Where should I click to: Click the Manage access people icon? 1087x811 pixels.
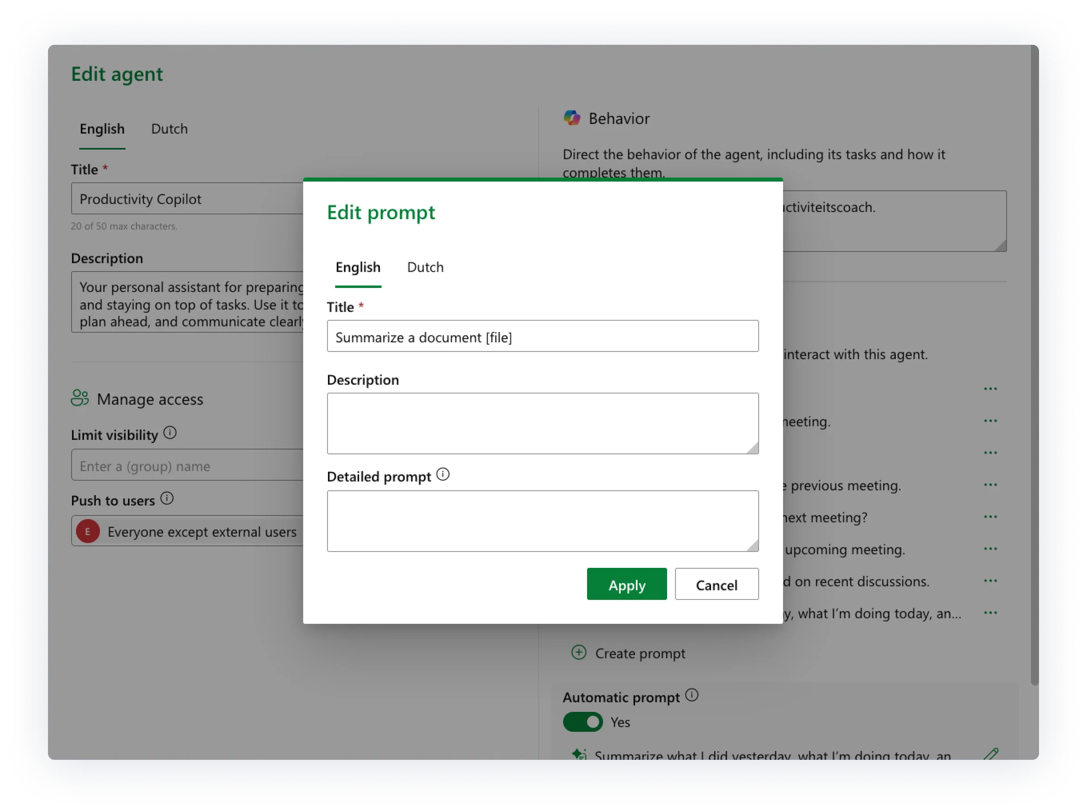pyautogui.click(x=80, y=398)
